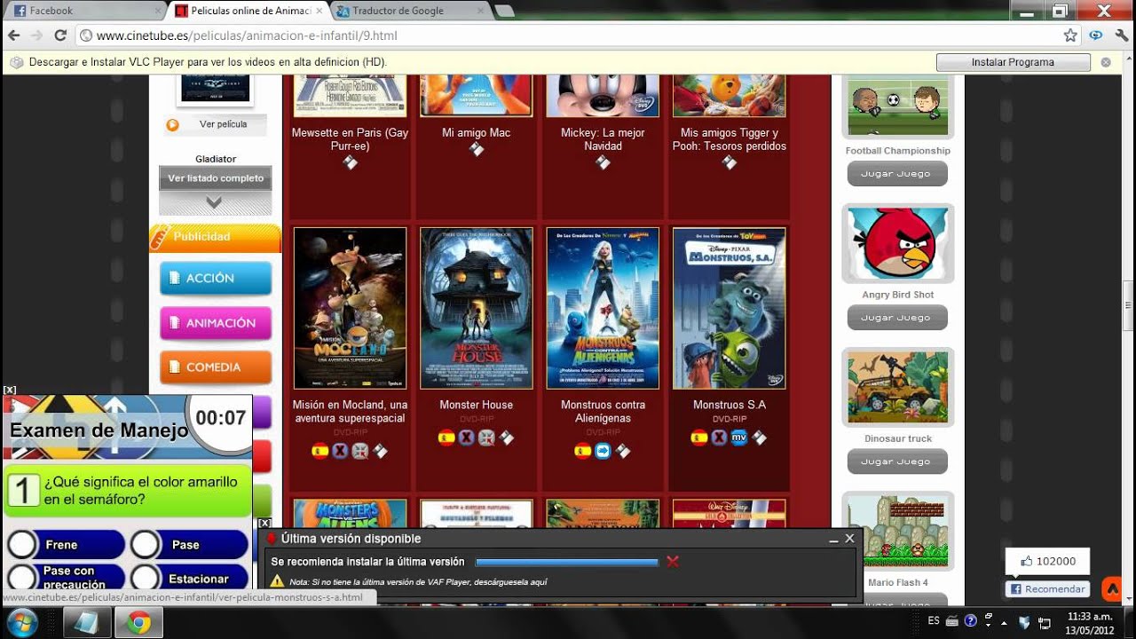Click the orange scroll-to-top arrow button
Image resolution: width=1136 pixels, height=639 pixels.
1112,588
